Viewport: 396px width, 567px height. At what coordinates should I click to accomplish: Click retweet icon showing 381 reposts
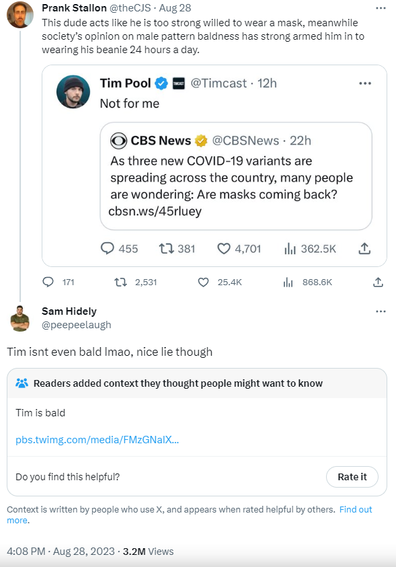(x=166, y=248)
